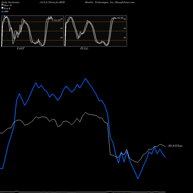Click the 50 axis label in the FAST chart

(x=61, y=28)
